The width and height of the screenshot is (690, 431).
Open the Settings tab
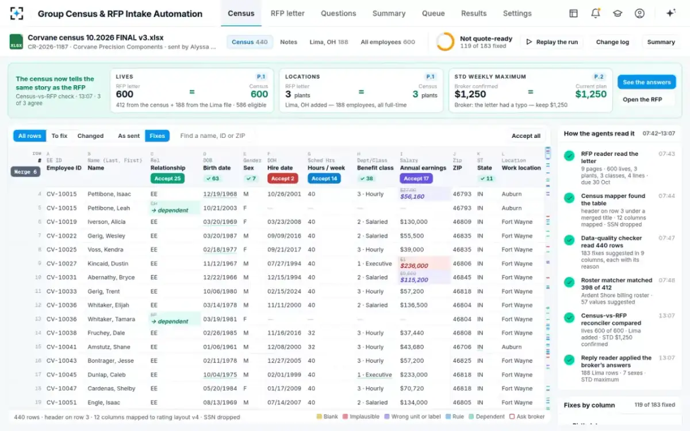pyautogui.click(x=517, y=13)
